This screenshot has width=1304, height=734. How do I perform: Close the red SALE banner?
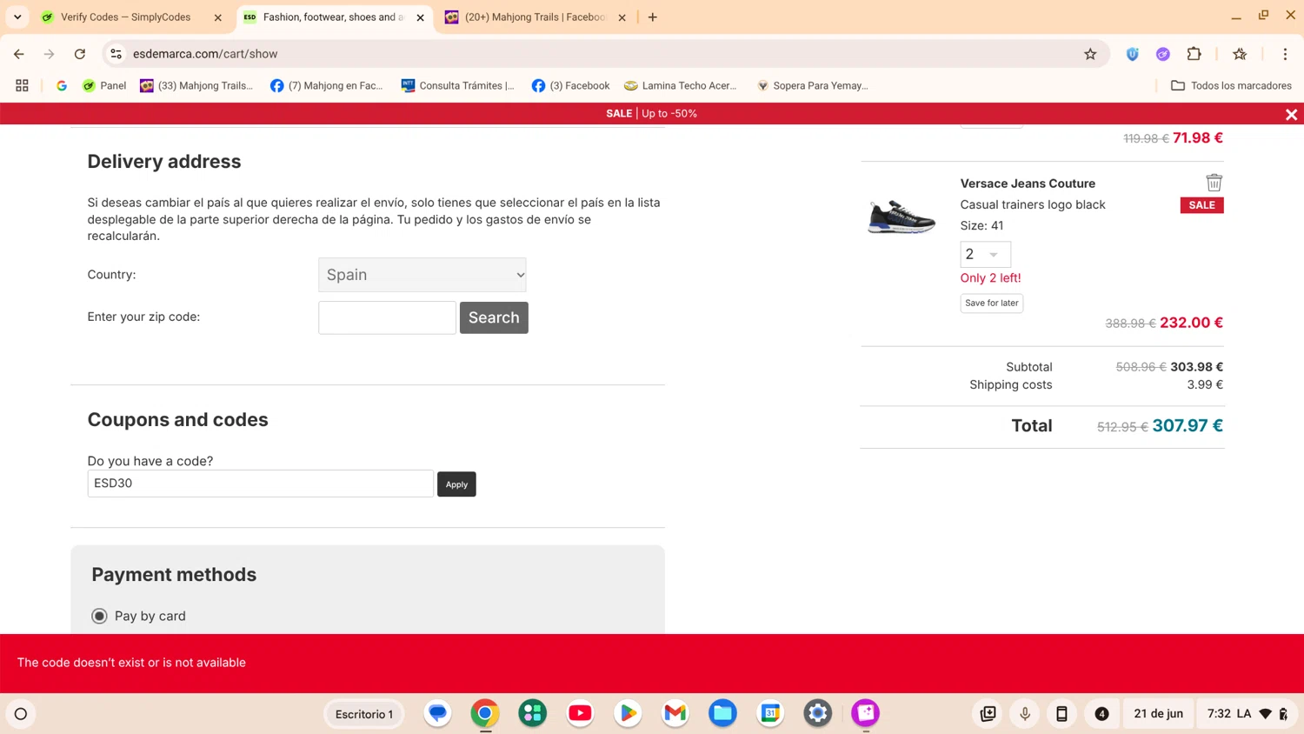pyautogui.click(x=1291, y=114)
